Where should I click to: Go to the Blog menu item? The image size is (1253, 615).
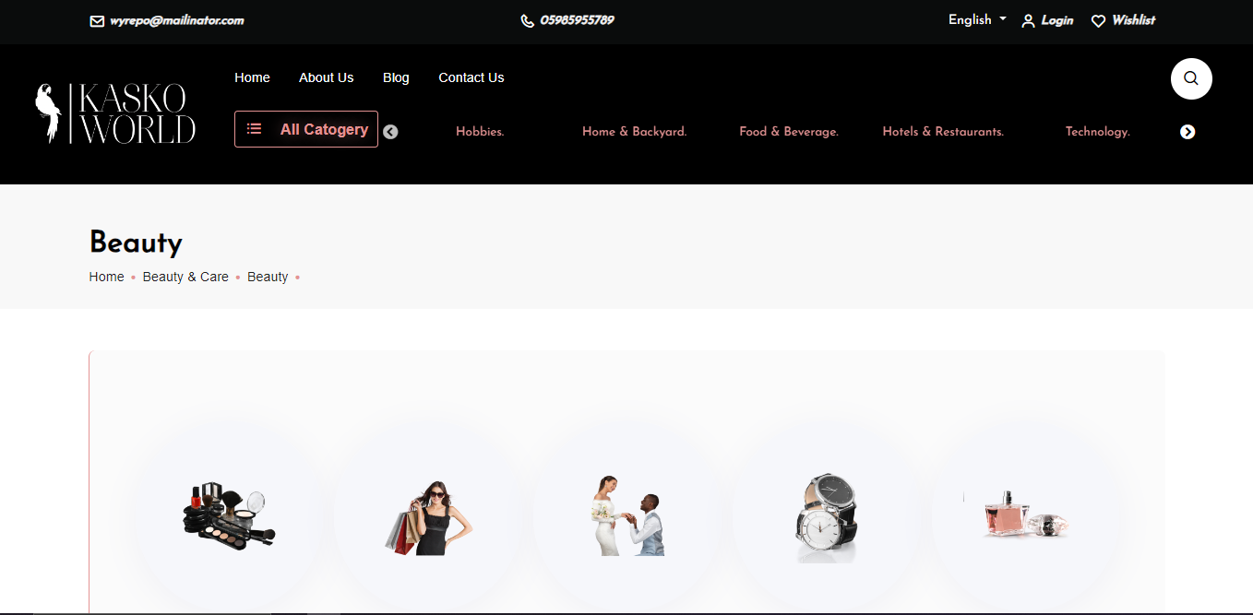coord(396,77)
